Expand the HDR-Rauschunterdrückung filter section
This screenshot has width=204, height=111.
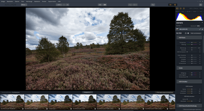[x=189, y=106]
